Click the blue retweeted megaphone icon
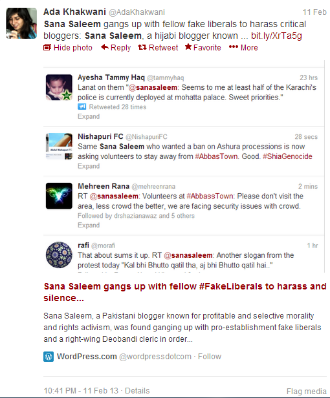This screenshot has width=330, height=398. (x=82, y=107)
